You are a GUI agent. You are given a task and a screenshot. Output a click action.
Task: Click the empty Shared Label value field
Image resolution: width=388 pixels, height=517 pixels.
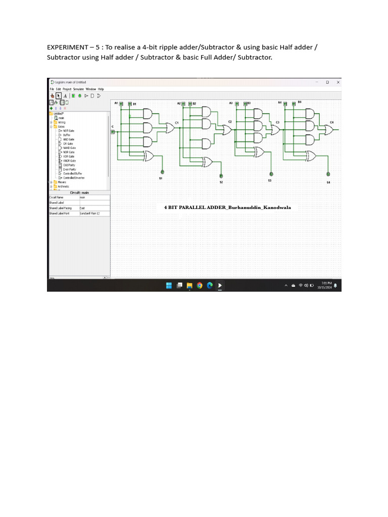(94, 203)
